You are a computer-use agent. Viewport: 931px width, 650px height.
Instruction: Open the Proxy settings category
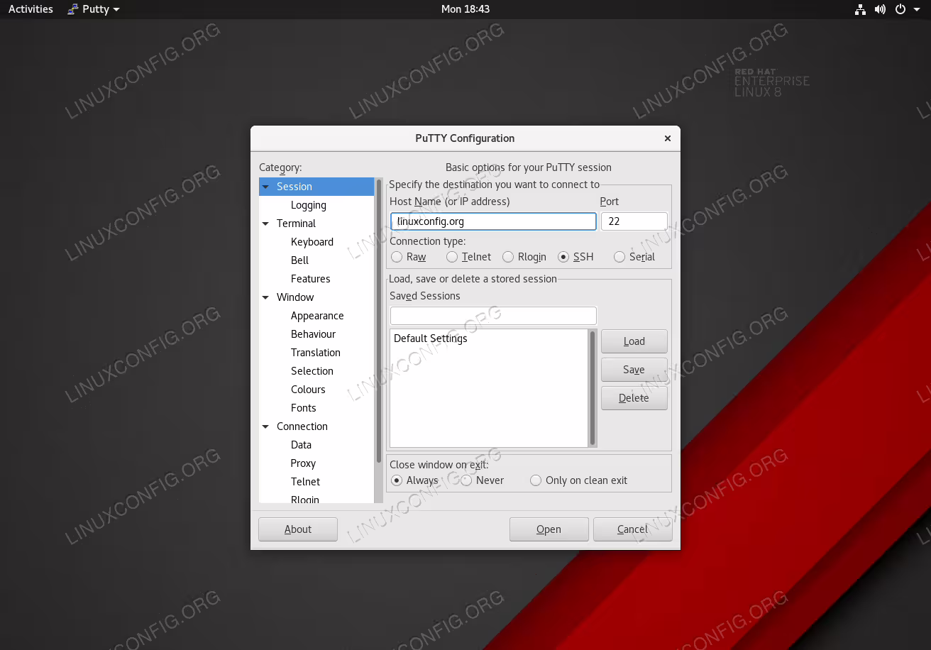[303, 463]
